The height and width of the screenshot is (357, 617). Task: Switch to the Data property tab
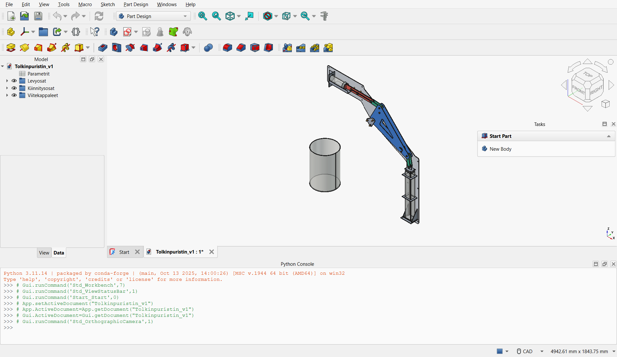tap(59, 253)
